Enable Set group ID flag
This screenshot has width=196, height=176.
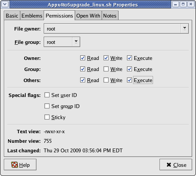(47, 106)
